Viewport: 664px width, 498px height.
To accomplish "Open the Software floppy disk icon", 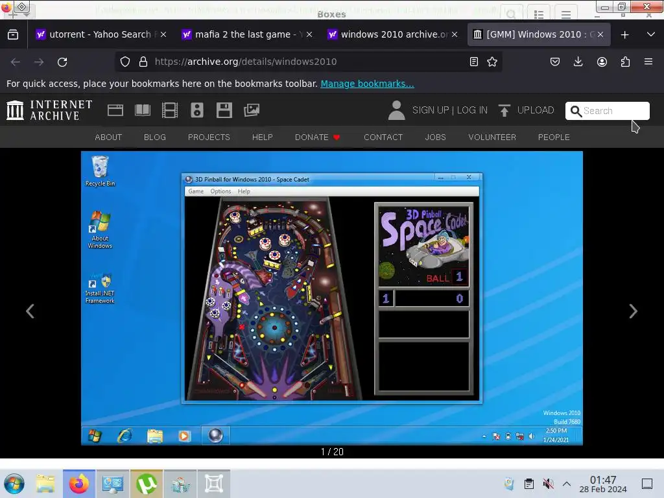I will click(x=224, y=110).
